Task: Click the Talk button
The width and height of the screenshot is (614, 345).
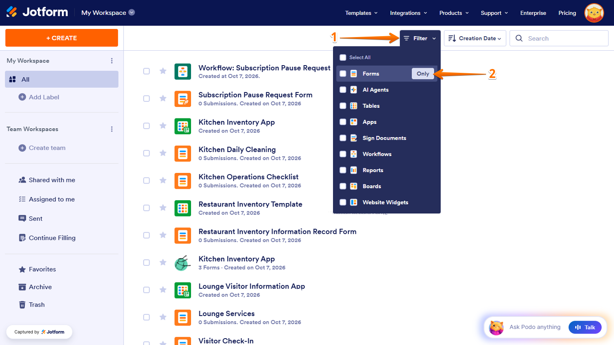Action: click(x=585, y=327)
